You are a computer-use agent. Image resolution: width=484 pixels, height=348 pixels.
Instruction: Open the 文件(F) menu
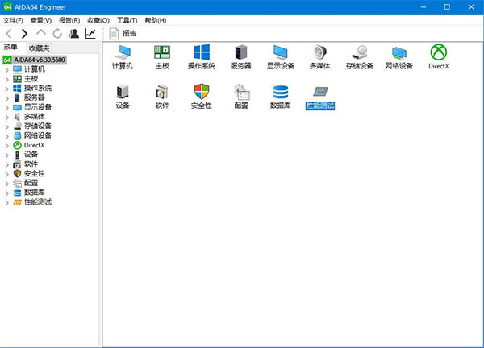click(x=13, y=19)
